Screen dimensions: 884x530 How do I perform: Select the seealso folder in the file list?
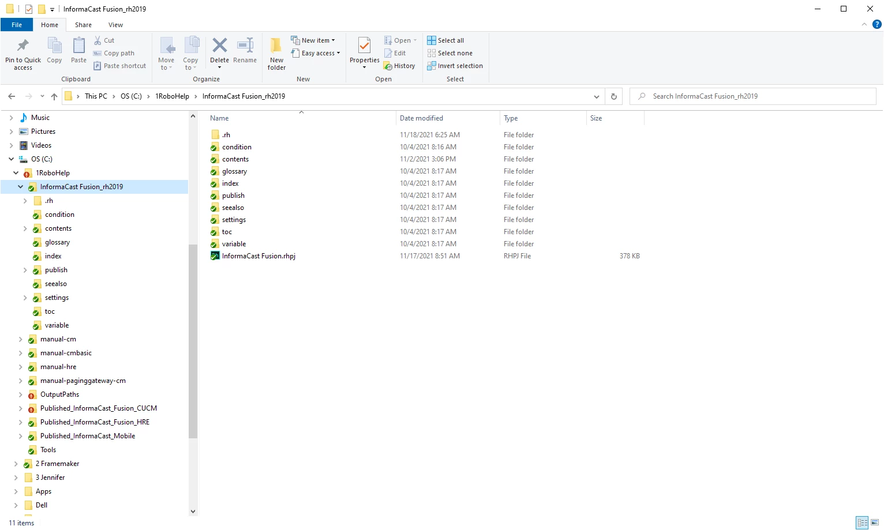pos(233,208)
